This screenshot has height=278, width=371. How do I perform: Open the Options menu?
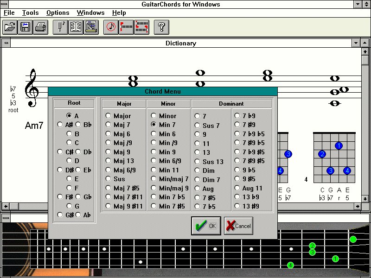58,13
